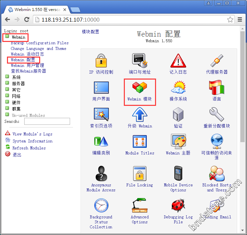The image size is (247, 235).
Task: Open Webmin 用户管理 link
Action: 28,65
